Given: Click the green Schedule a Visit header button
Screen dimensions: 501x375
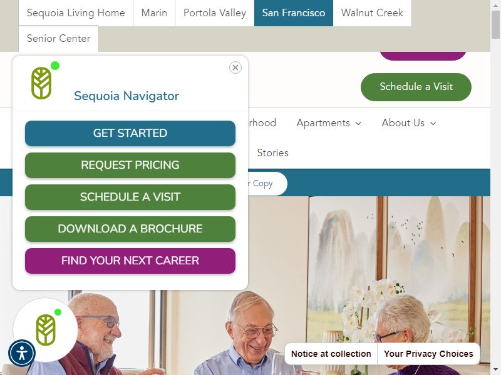Looking at the screenshot, I should tap(416, 87).
